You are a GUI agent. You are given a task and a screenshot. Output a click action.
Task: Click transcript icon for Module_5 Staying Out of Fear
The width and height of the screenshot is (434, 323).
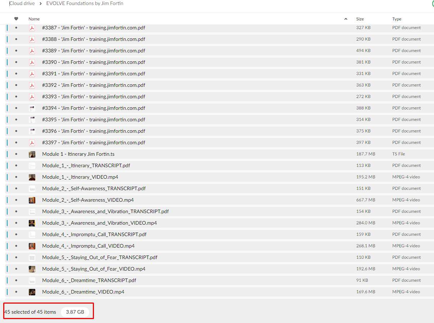[x=32, y=257]
